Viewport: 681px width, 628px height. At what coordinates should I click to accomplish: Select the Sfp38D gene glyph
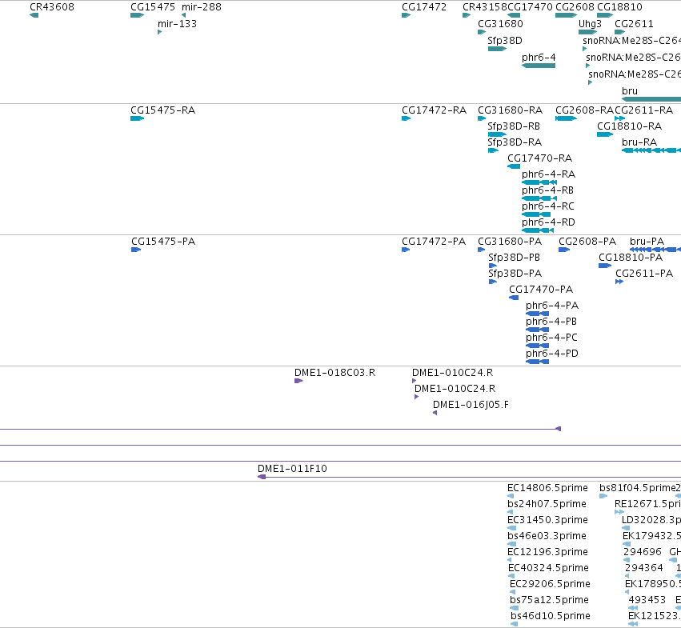497,49
